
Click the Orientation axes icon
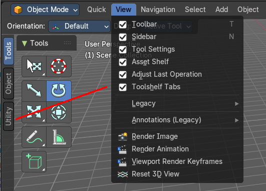pos(56,27)
